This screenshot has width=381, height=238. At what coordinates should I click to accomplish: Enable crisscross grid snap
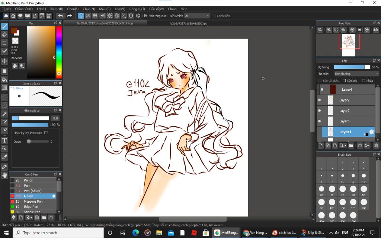tap(95, 16)
